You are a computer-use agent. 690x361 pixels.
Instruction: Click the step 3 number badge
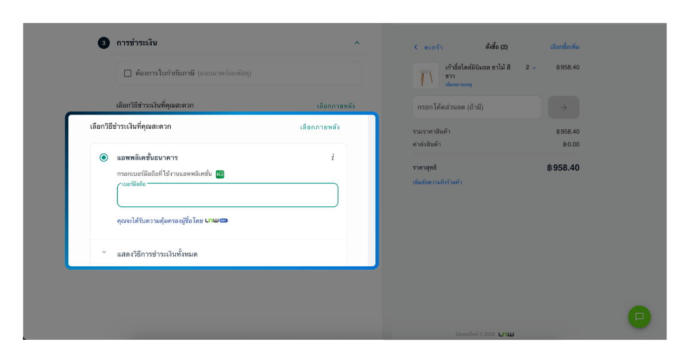coord(103,43)
